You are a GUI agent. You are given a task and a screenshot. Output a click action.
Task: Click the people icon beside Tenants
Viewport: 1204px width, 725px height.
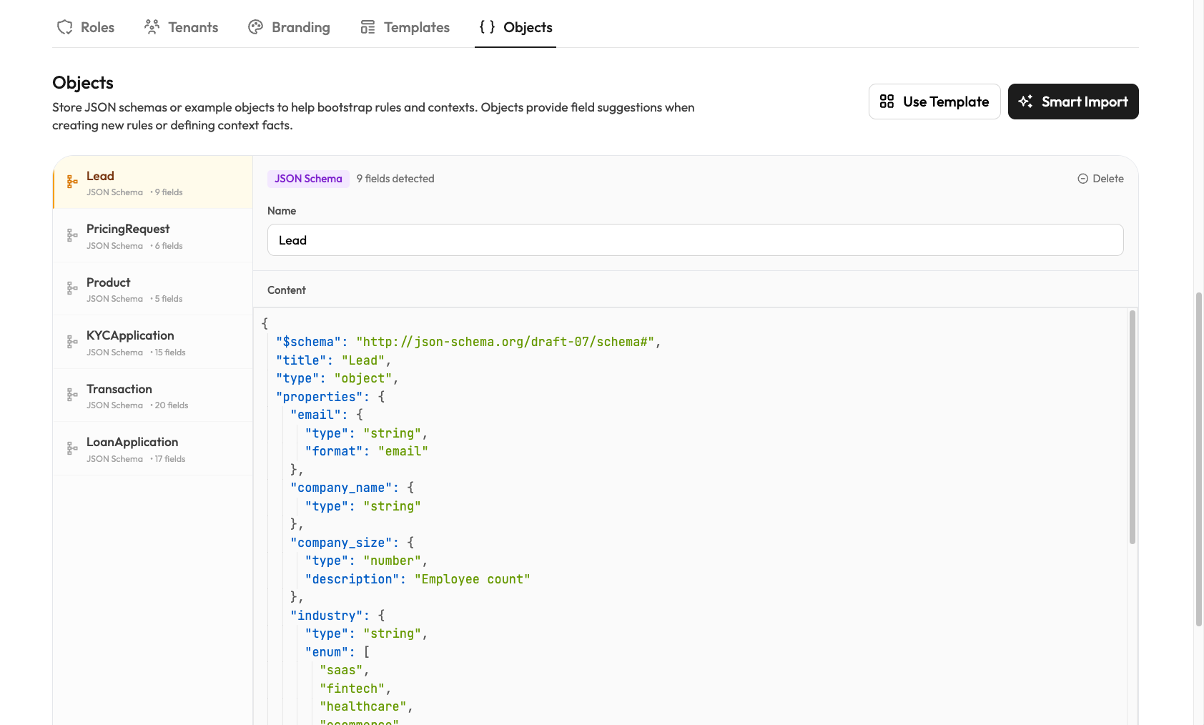coord(151,26)
